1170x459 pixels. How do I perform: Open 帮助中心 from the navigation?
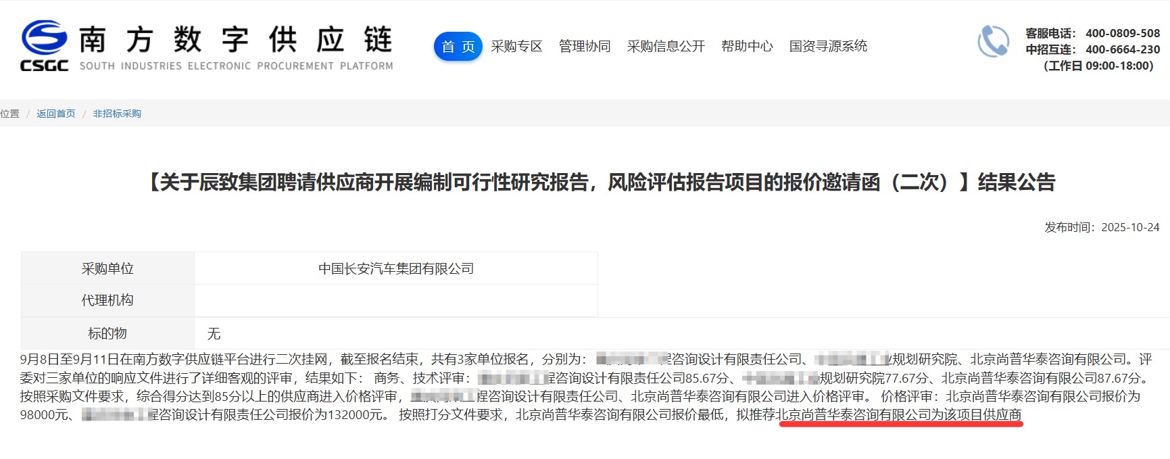click(747, 47)
